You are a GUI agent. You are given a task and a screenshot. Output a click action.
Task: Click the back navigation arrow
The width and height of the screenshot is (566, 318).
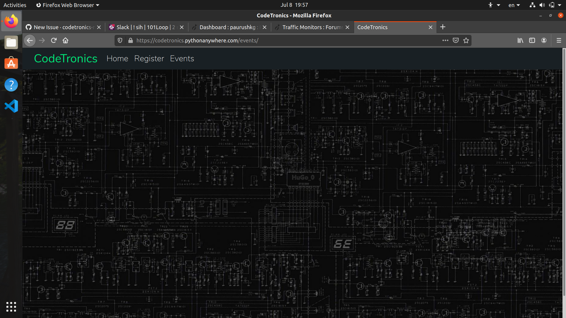[x=29, y=40]
